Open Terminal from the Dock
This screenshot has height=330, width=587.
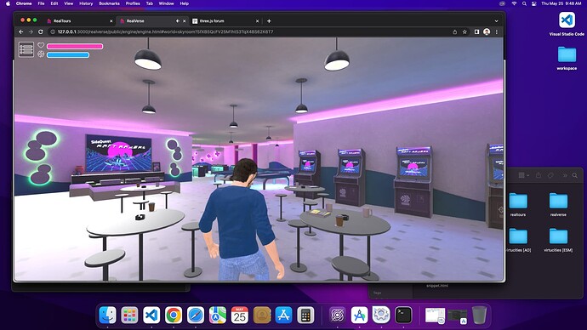(x=403, y=315)
